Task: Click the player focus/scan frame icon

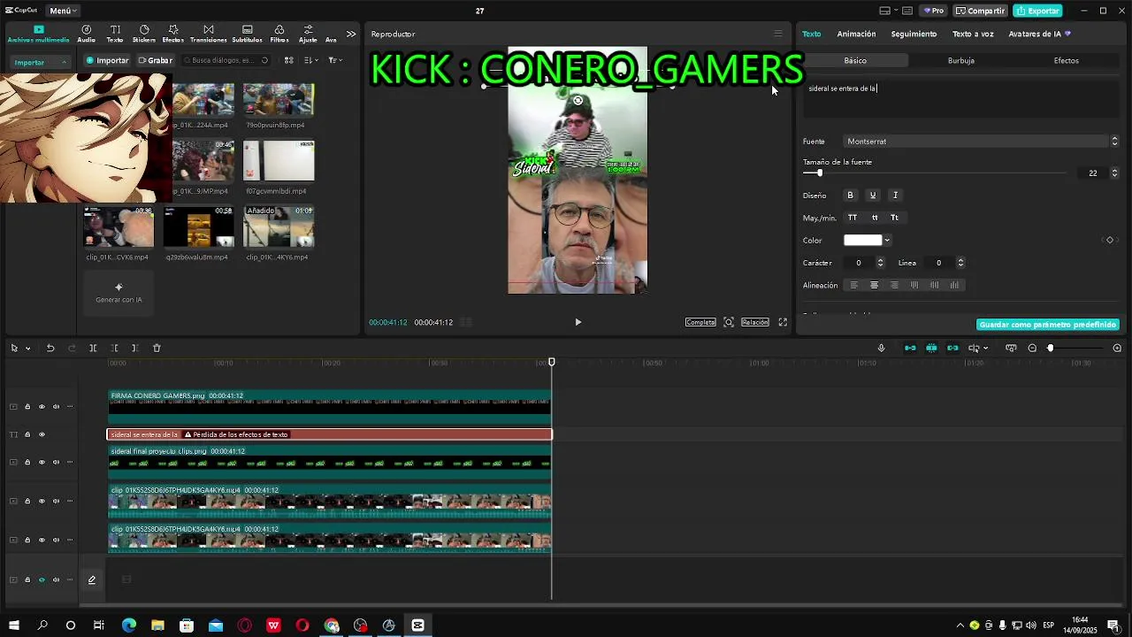Action: pos(729,322)
